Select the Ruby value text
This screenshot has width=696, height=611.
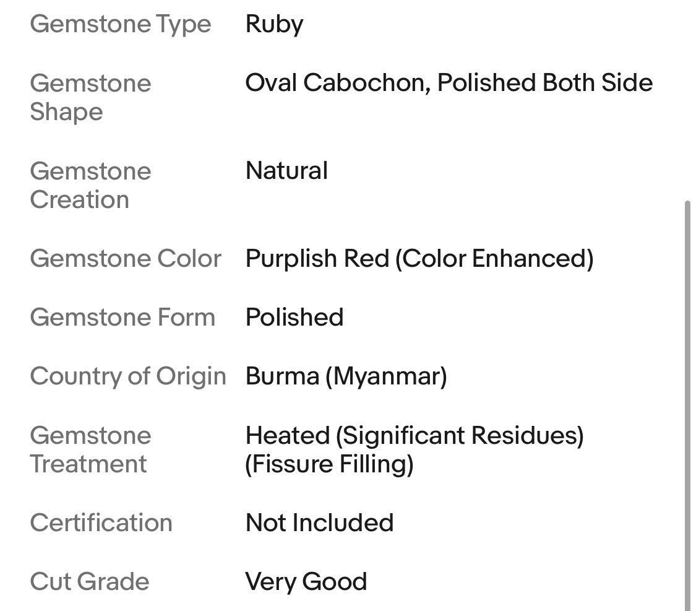point(274,24)
